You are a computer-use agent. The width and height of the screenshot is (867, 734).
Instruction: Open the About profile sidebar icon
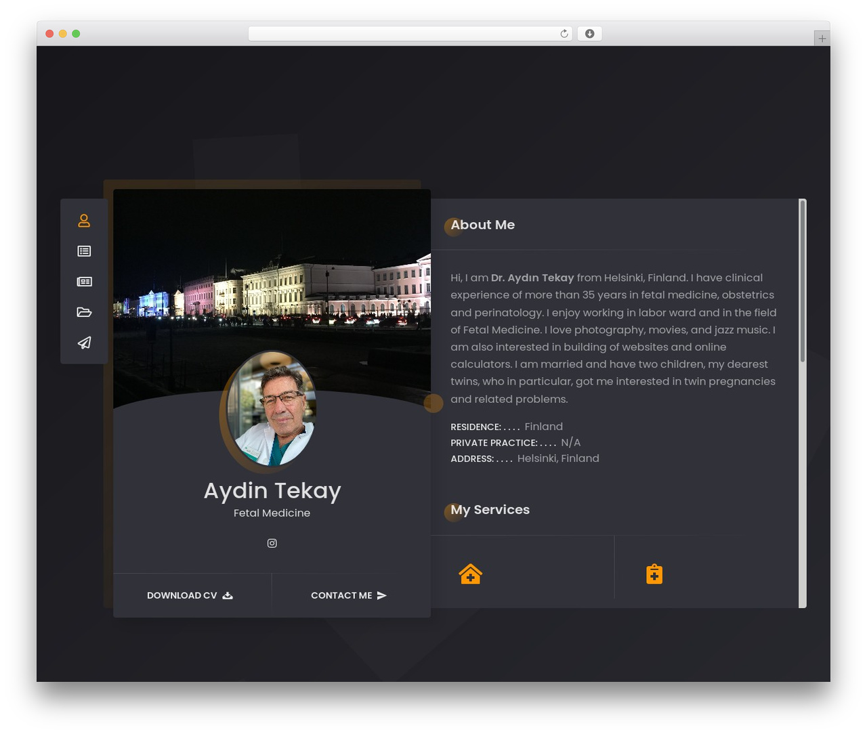point(84,221)
